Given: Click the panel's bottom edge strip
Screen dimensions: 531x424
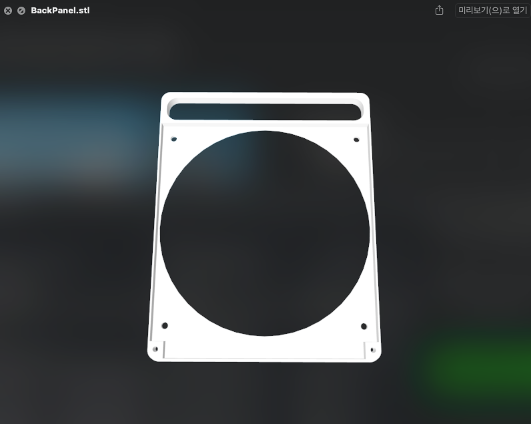Looking at the screenshot, I should [264, 351].
